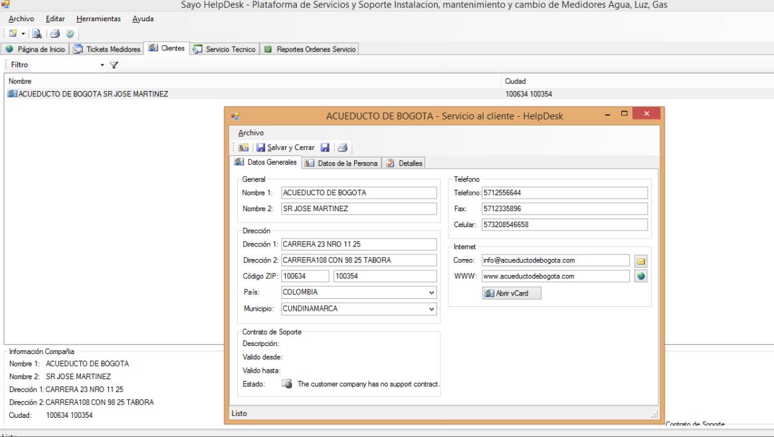
Task: Click the contact card icon in dialog toolbar
Action: pyautogui.click(x=243, y=147)
